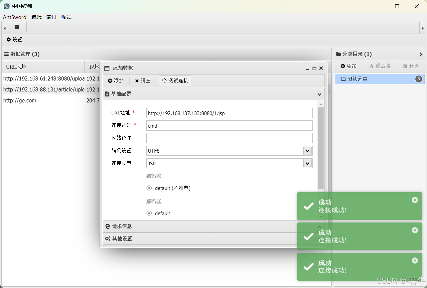The height and width of the screenshot is (288, 427).
Task: Expand the 其他设置 section
Action: click(x=213, y=239)
